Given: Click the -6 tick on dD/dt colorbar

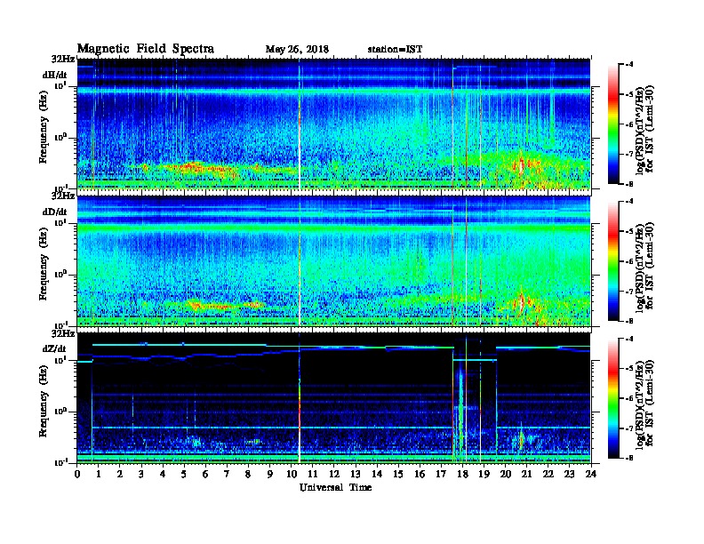Looking at the screenshot, I should pyautogui.click(x=629, y=261).
